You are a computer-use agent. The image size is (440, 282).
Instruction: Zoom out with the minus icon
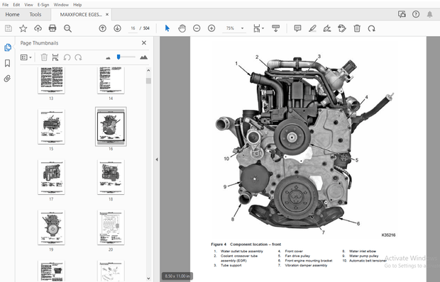click(197, 28)
